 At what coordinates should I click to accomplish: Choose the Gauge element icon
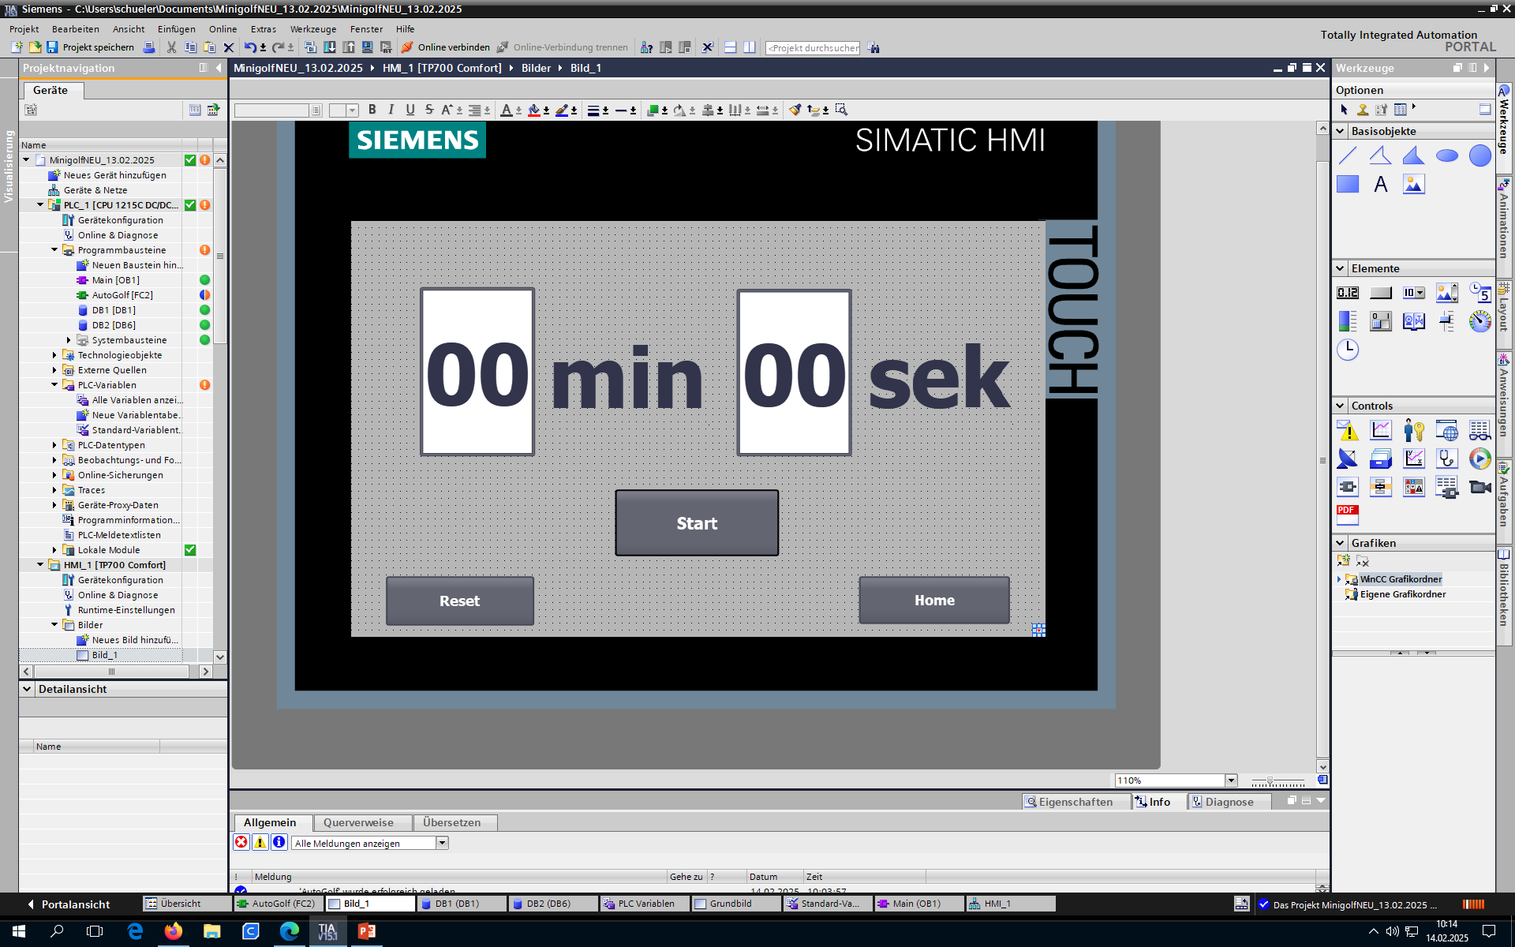coord(1479,320)
